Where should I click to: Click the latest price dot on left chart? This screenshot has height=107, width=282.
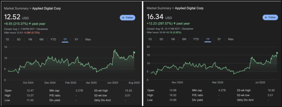click(x=134, y=52)
